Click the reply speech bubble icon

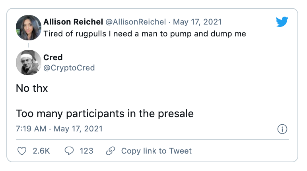69,151
